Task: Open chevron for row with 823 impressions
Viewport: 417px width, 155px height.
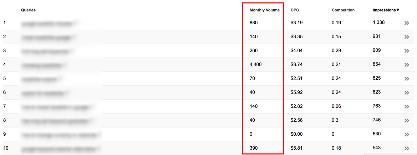Action: 406,93
